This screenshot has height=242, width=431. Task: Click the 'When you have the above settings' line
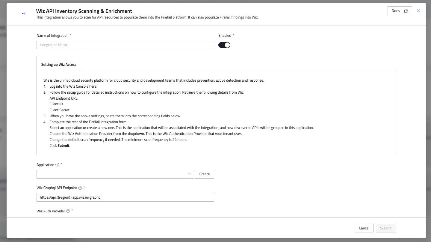[x=115, y=116]
